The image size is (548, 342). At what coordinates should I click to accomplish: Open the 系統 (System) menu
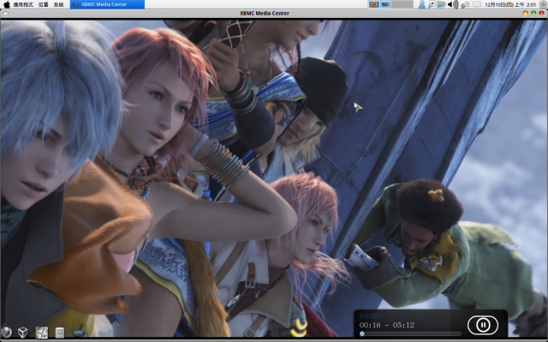coord(59,4)
